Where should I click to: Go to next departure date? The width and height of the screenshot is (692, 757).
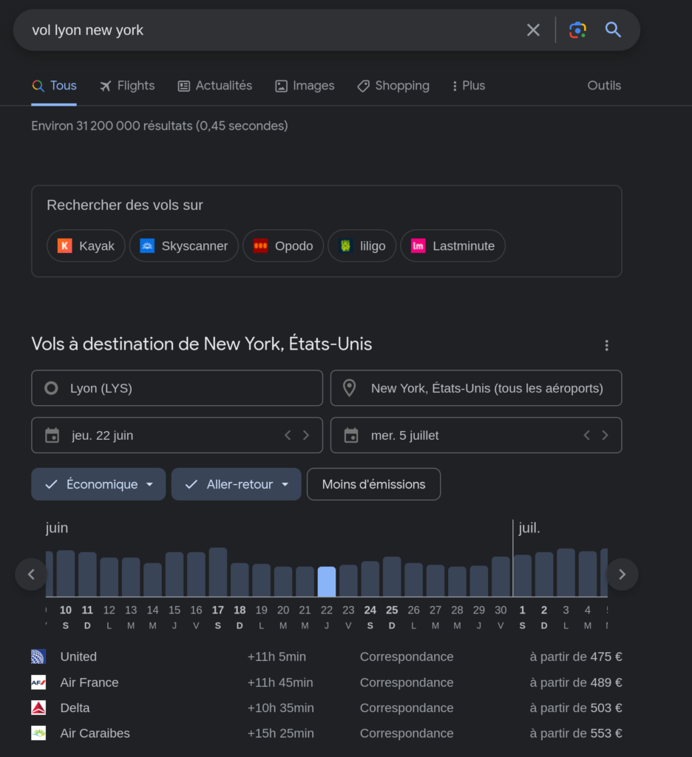(305, 435)
